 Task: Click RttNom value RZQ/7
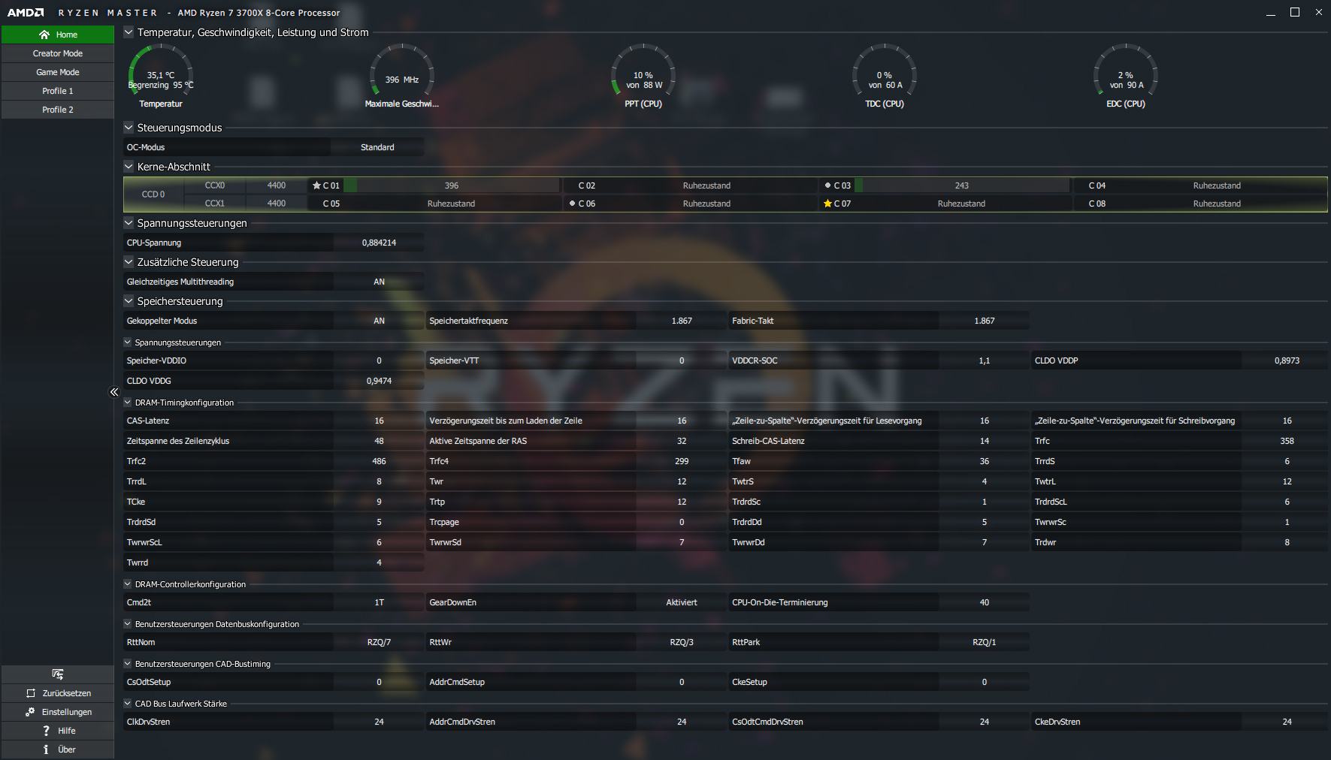pyautogui.click(x=379, y=642)
